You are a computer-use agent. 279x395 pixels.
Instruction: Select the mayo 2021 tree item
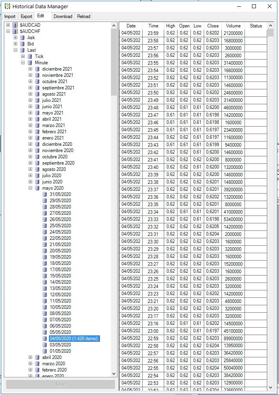pyautogui.click(x=53, y=113)
